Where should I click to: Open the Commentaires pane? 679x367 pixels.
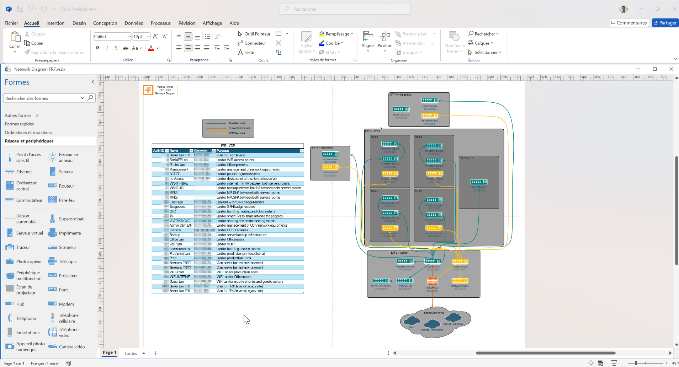[629, 23]
